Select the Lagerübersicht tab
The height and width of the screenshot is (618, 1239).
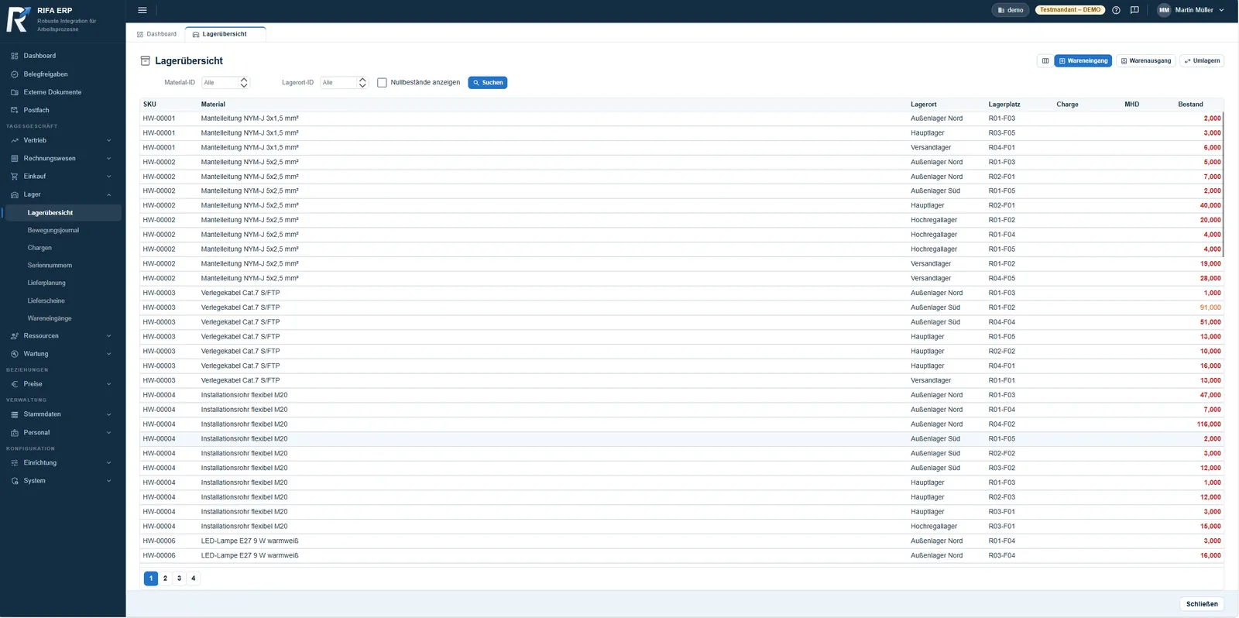225,34
